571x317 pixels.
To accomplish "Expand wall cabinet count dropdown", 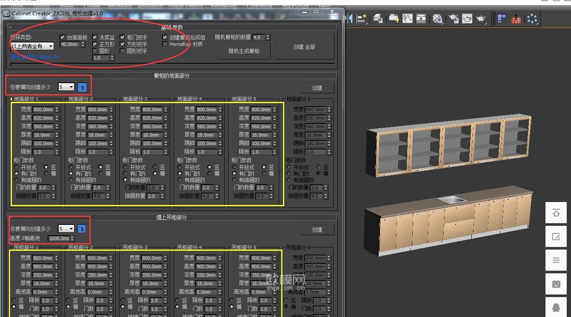I will (66, 229).
